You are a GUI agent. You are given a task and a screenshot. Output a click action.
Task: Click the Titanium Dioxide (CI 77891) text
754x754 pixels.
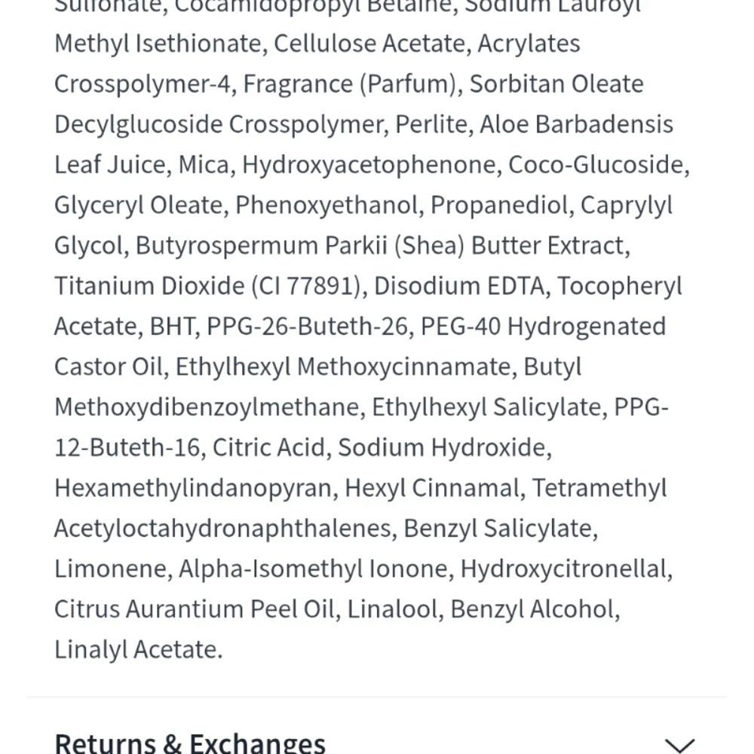click(204, 287)
